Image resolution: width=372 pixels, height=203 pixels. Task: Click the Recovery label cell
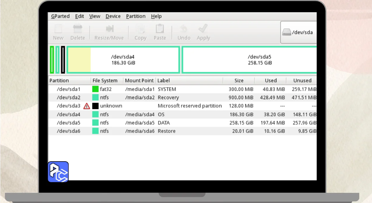[x=168, y=97]
